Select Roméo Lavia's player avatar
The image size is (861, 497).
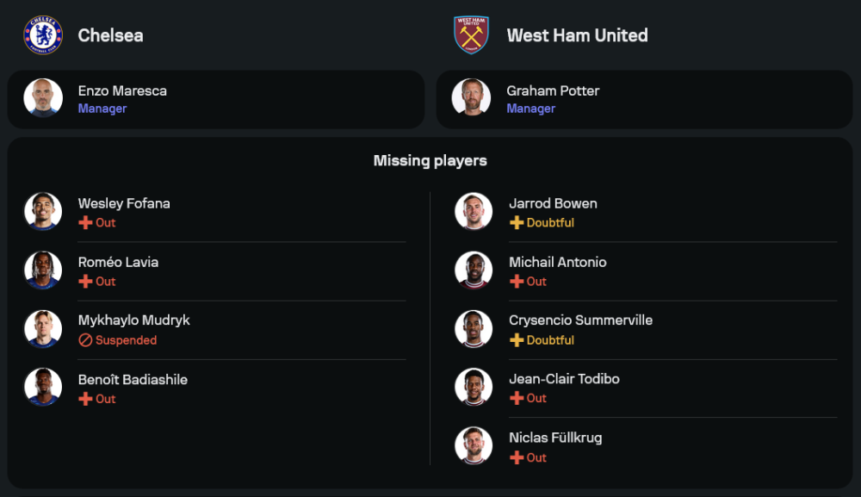pos(42,270)
